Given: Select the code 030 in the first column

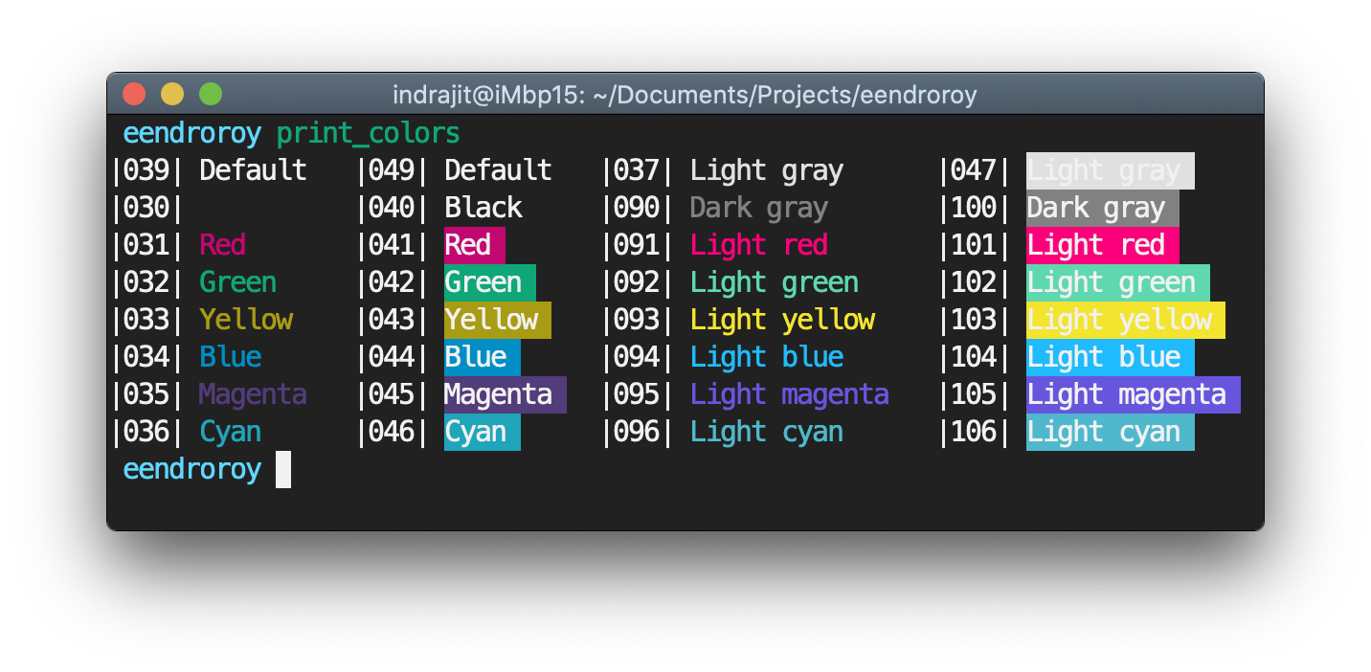Looking at the screenshot, I should (x=146, y=208).
